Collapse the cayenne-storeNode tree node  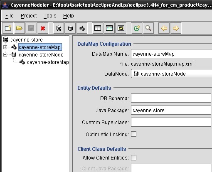[x=5, y=55]
